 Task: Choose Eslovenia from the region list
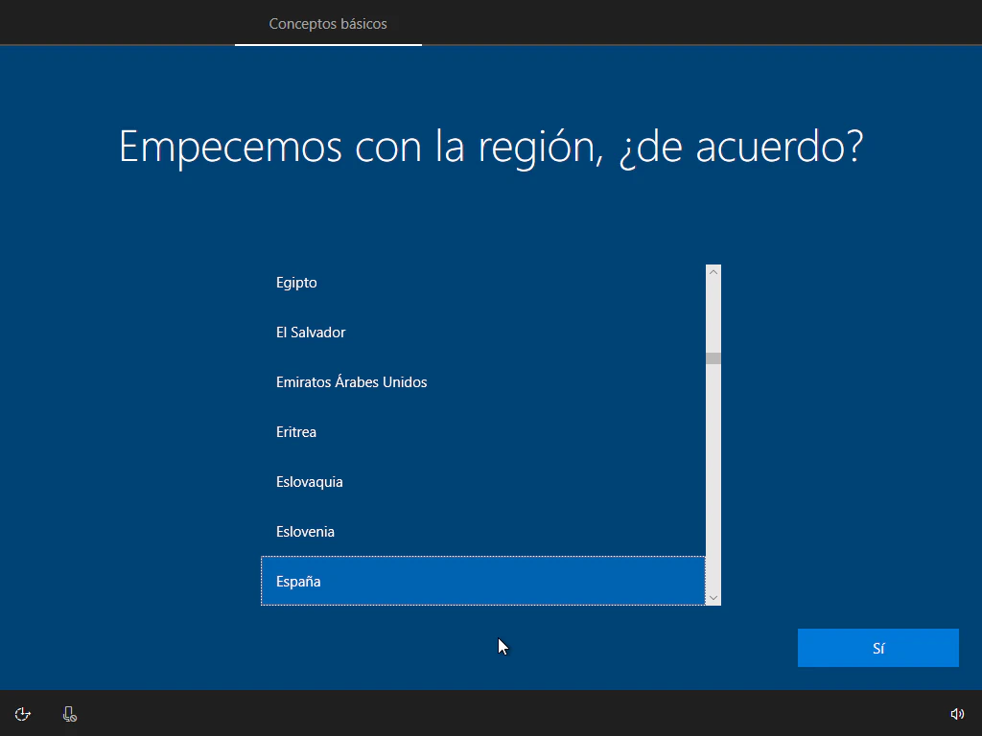pos(305,532)
